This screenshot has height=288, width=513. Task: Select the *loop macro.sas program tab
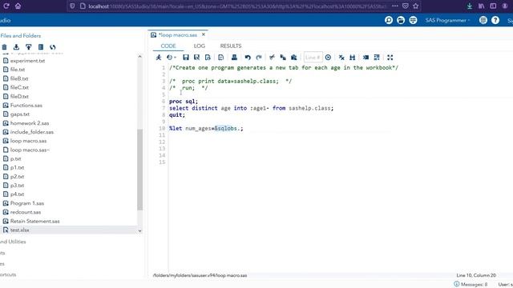click(178, 35)
